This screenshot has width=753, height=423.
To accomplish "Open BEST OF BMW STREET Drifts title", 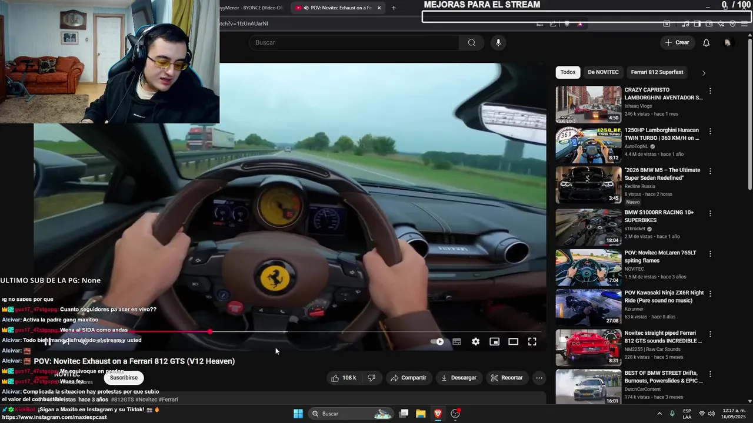I will (664, 377).
